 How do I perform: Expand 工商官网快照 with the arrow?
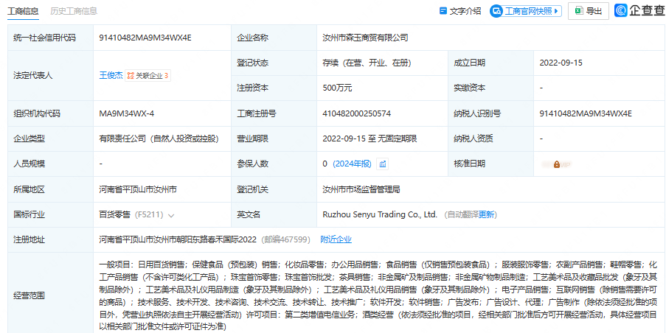click(x=556, y=11)
